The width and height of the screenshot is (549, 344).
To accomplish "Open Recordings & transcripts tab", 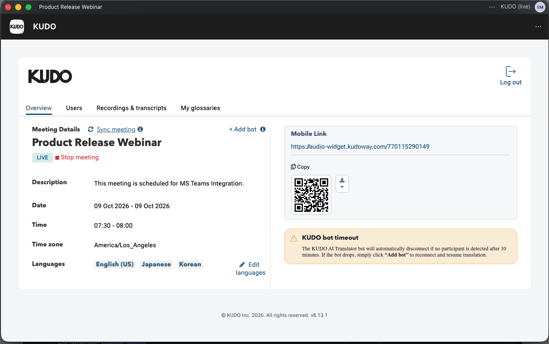I will pos(132,108).
